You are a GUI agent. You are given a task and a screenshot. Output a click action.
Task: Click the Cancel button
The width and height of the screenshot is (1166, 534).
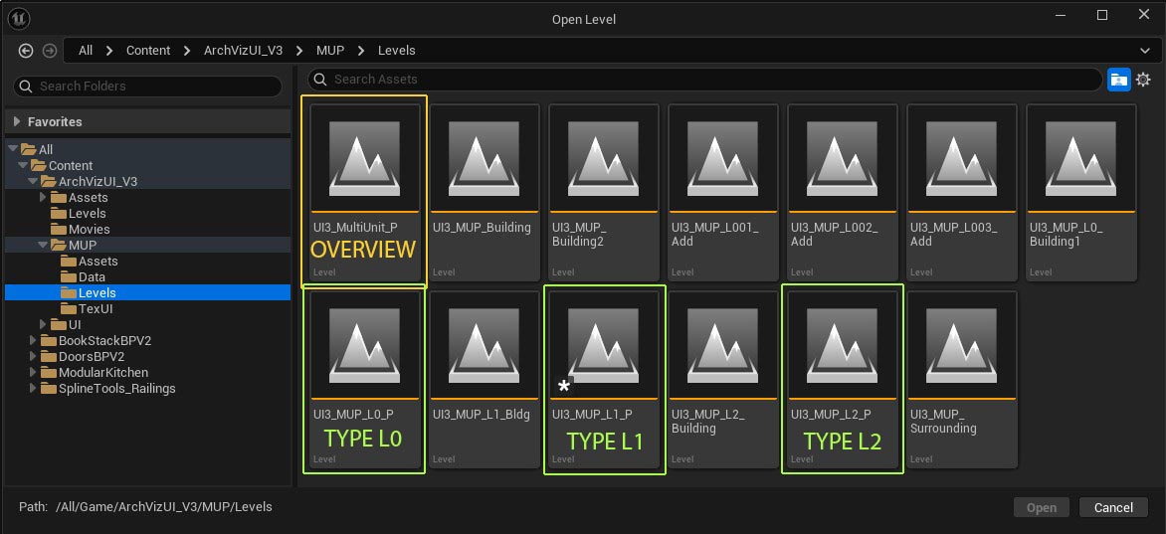pyautogui.click(x=1113, y=508)
